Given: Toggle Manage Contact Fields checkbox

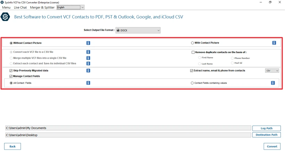Looking at the screenshot, I should [x=11, y=76].
